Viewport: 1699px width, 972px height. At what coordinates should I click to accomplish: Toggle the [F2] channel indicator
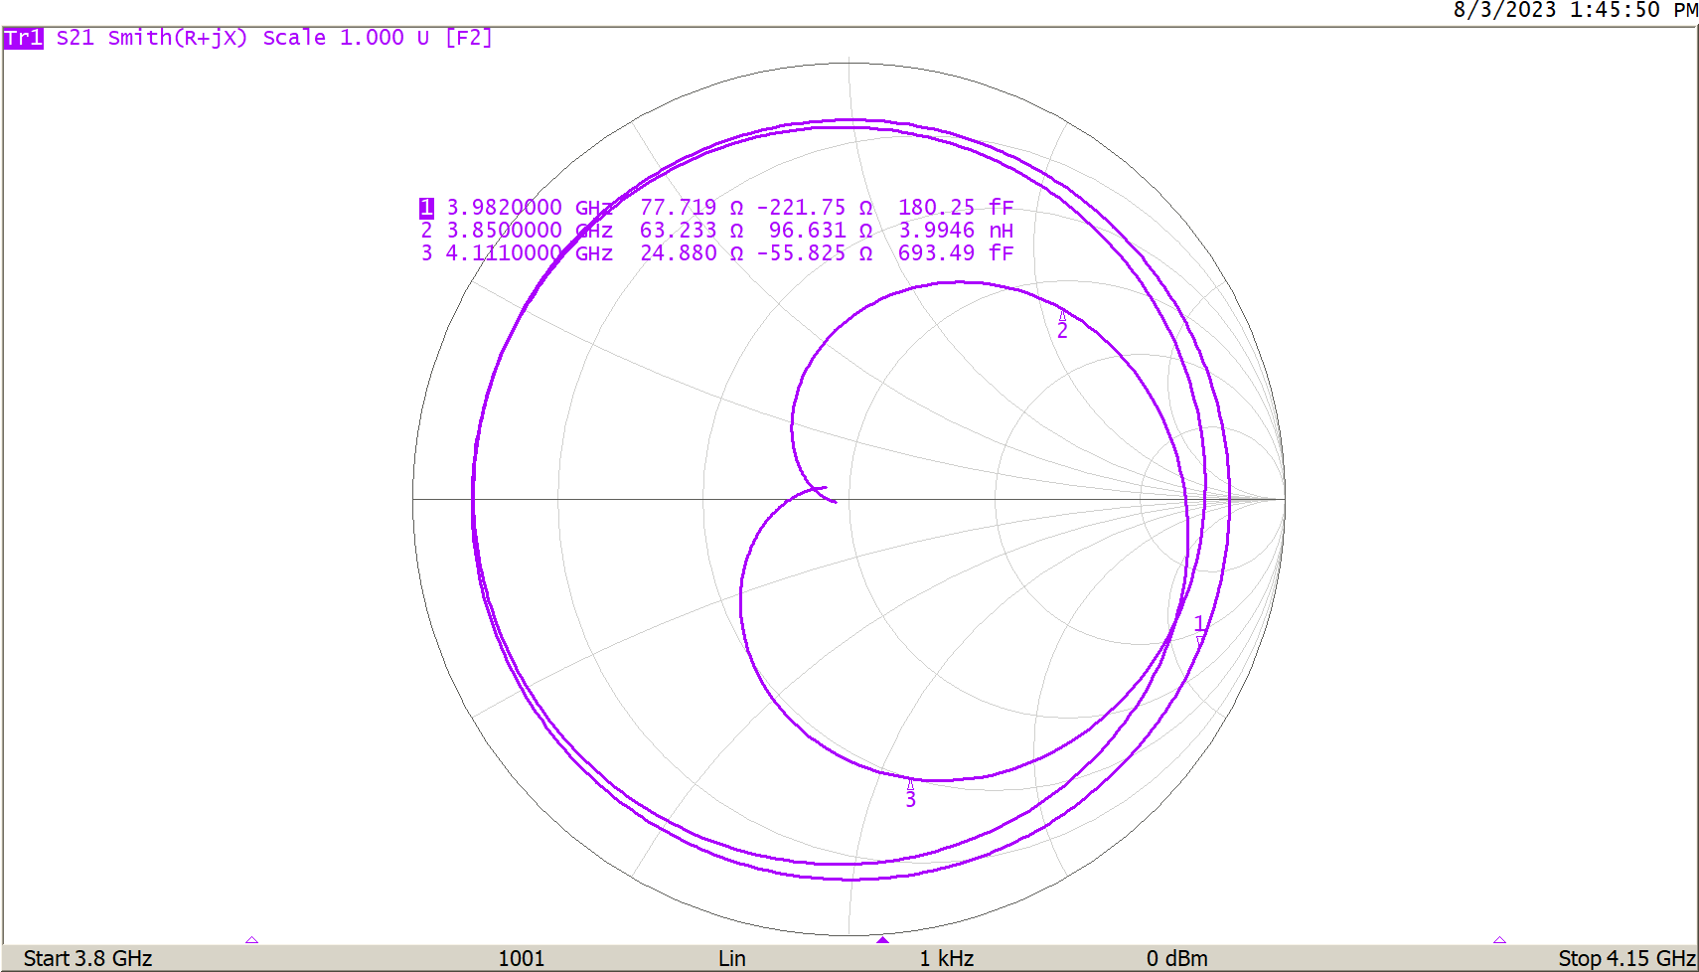472,39
